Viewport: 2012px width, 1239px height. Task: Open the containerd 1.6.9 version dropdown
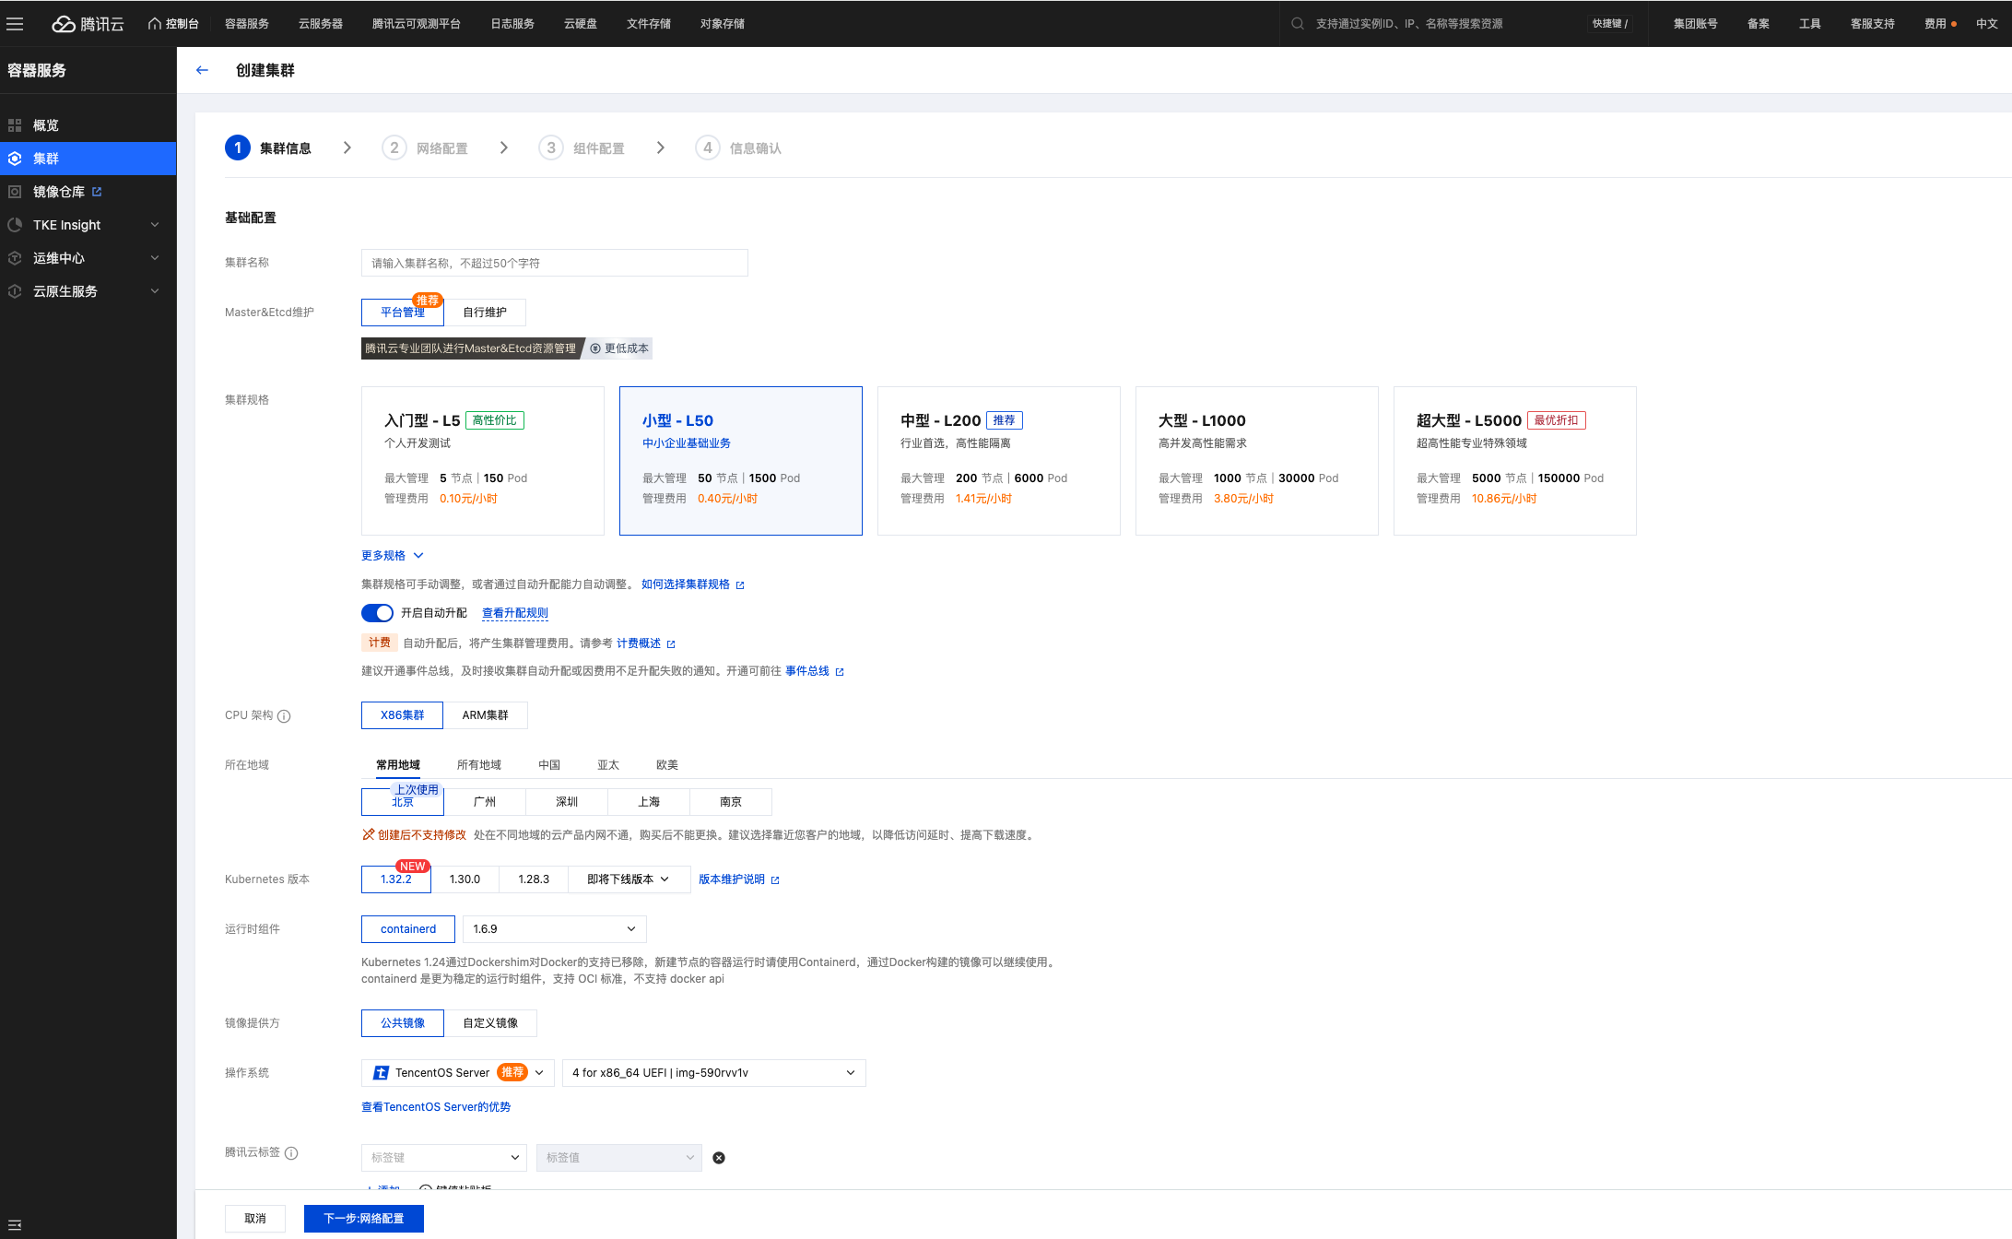(554, 929)
